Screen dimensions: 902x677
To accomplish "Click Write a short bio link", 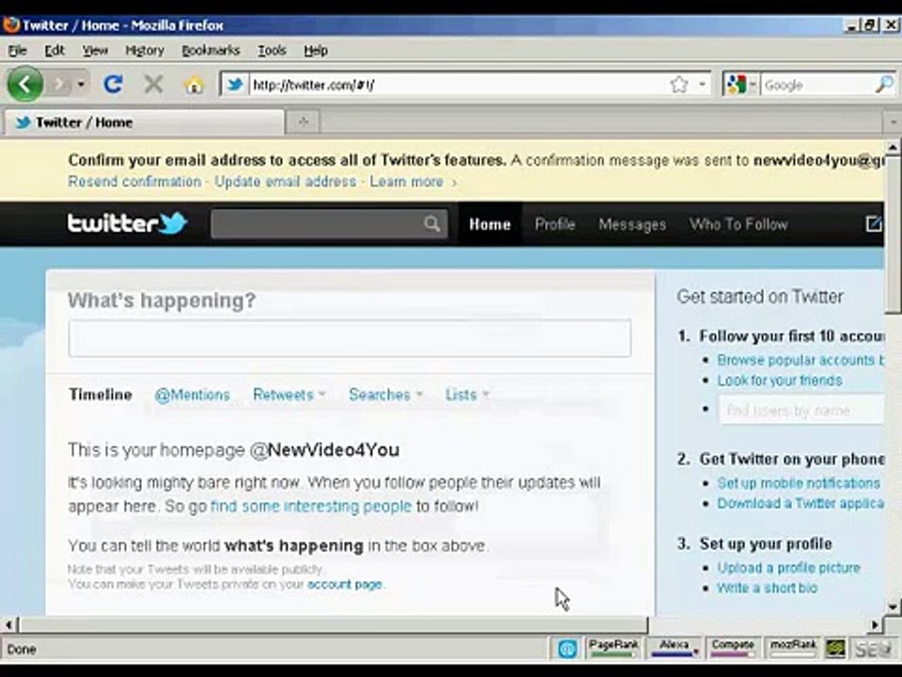I will tap(767, 588).
